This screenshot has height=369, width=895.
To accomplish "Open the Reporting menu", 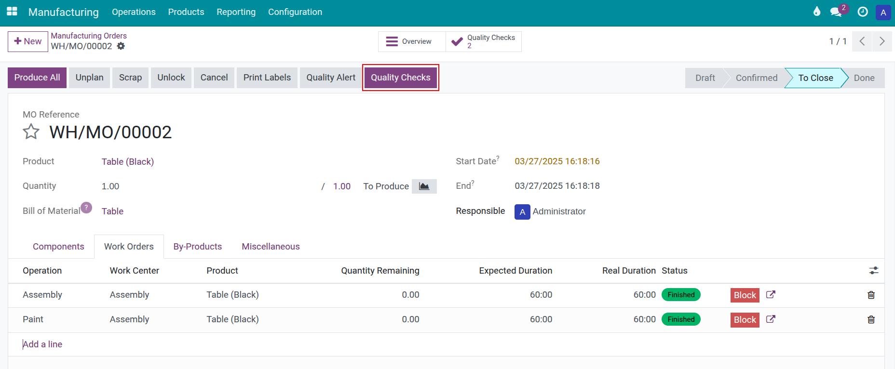I will [236, 12].
